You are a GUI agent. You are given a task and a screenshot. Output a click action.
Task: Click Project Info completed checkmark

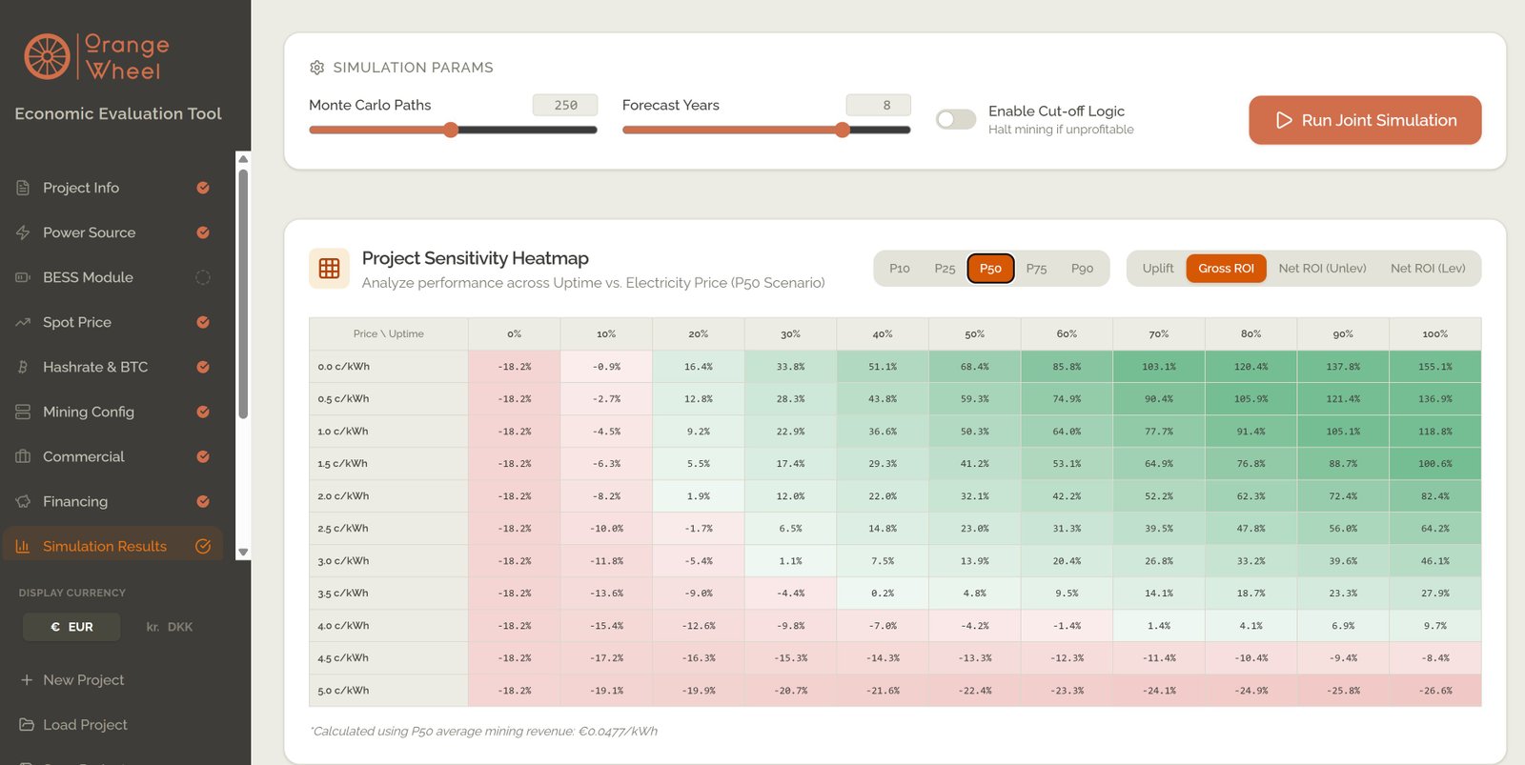point(203,188)
